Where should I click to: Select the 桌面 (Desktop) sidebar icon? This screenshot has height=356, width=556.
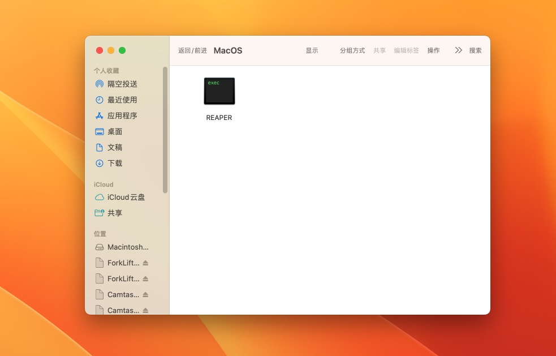click(115, 131)
